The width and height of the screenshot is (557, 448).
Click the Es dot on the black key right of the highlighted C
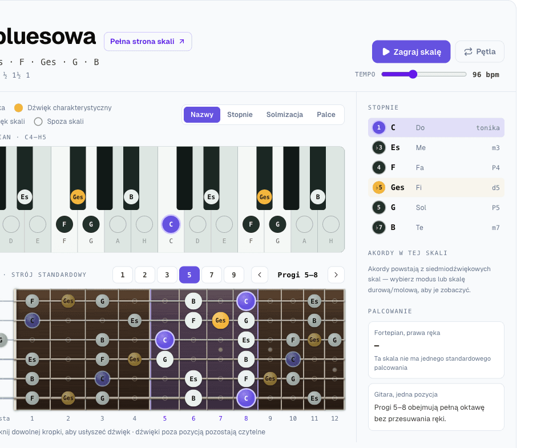click(x=211, y=197)
